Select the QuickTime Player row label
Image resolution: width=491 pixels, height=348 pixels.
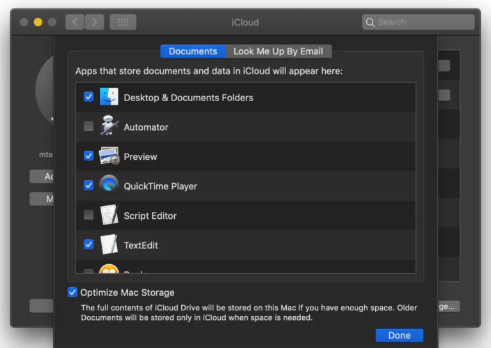160,187
